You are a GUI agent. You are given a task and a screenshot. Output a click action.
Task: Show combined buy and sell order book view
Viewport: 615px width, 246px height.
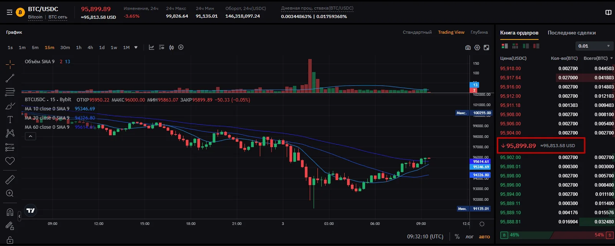505,46
